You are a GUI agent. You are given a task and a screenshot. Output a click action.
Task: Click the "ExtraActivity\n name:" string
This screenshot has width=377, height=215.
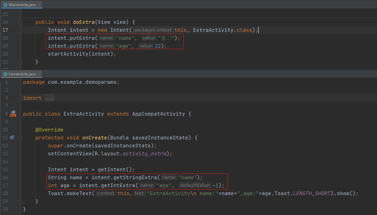tap(182, 193)
